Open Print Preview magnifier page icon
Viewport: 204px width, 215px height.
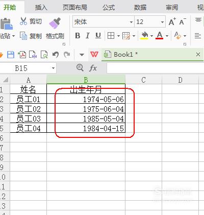pos(44,55)
